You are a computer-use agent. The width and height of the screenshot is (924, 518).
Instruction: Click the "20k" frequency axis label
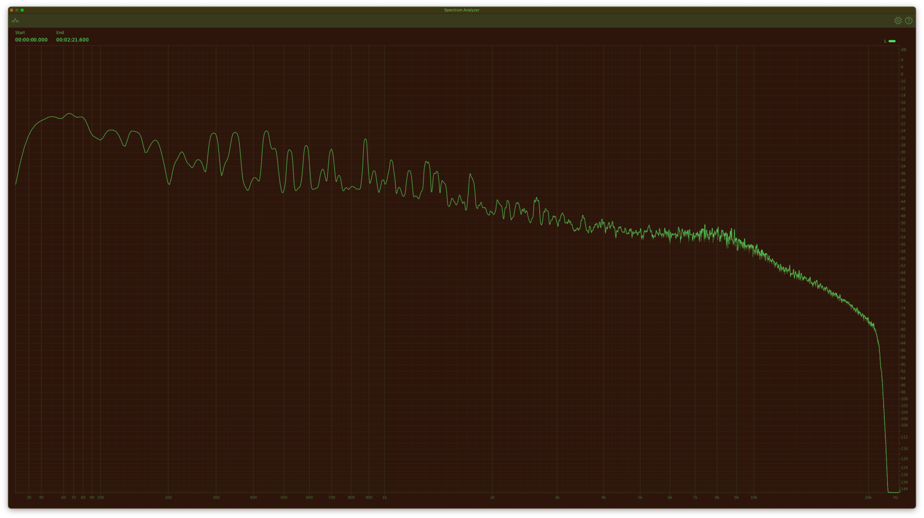click(x=868, y=497)
